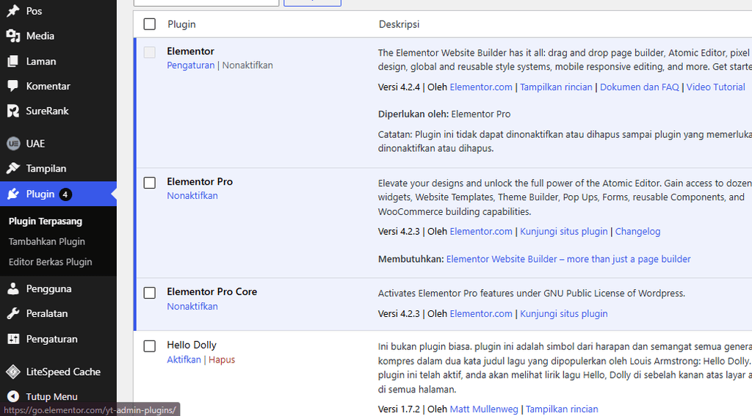Check the Elementor Pro Core checkbox
This screenshot has width=752, height=416.
150,293
